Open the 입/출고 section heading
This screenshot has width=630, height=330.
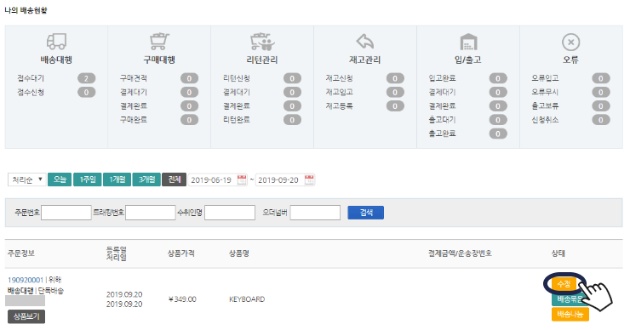point(467,60)
